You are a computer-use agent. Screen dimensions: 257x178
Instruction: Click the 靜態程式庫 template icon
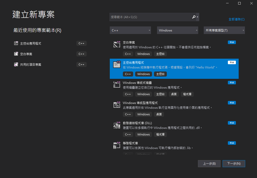tap(117, 145)
